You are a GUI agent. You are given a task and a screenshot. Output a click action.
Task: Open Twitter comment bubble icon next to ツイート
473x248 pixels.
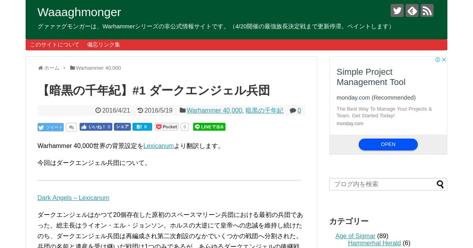71,127
